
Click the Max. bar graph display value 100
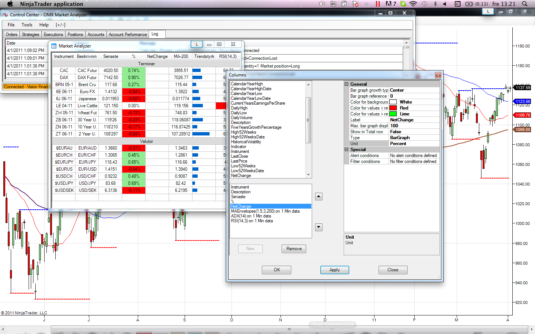[x=414, y=126]
